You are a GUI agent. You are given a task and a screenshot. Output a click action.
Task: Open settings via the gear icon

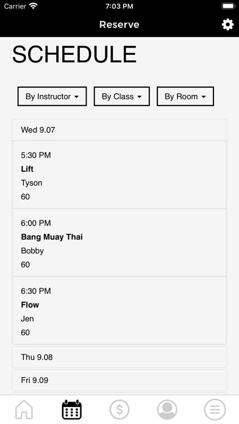(x=227, y=24)
